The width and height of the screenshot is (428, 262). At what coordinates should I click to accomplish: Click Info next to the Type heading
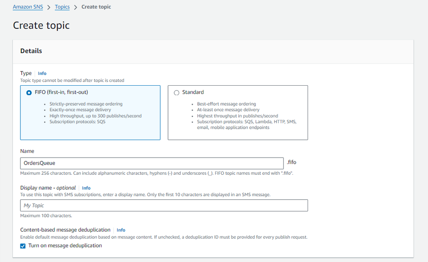point(42,73)
